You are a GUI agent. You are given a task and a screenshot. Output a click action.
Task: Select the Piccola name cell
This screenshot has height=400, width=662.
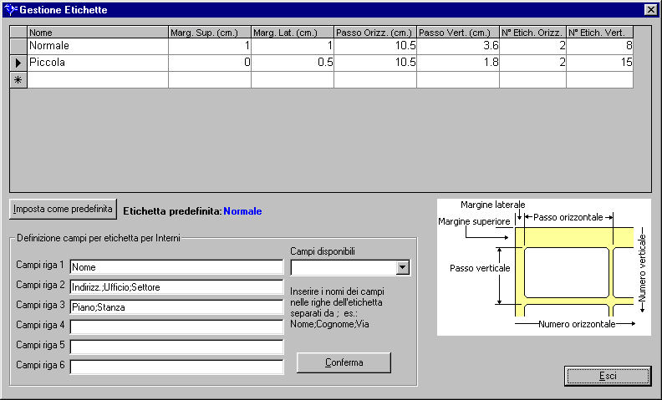coord(98,63)
